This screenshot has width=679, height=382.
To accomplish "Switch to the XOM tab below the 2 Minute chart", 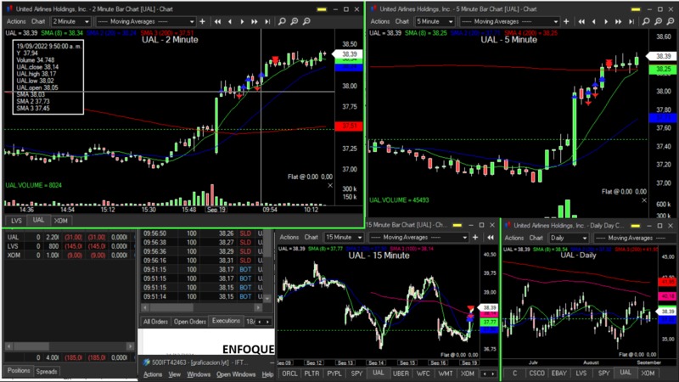I will (x=61, y=221).
